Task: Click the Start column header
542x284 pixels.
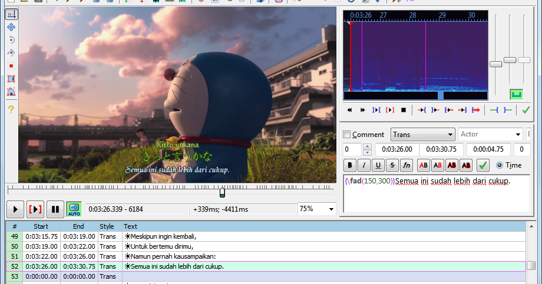Action: [41, 226]
